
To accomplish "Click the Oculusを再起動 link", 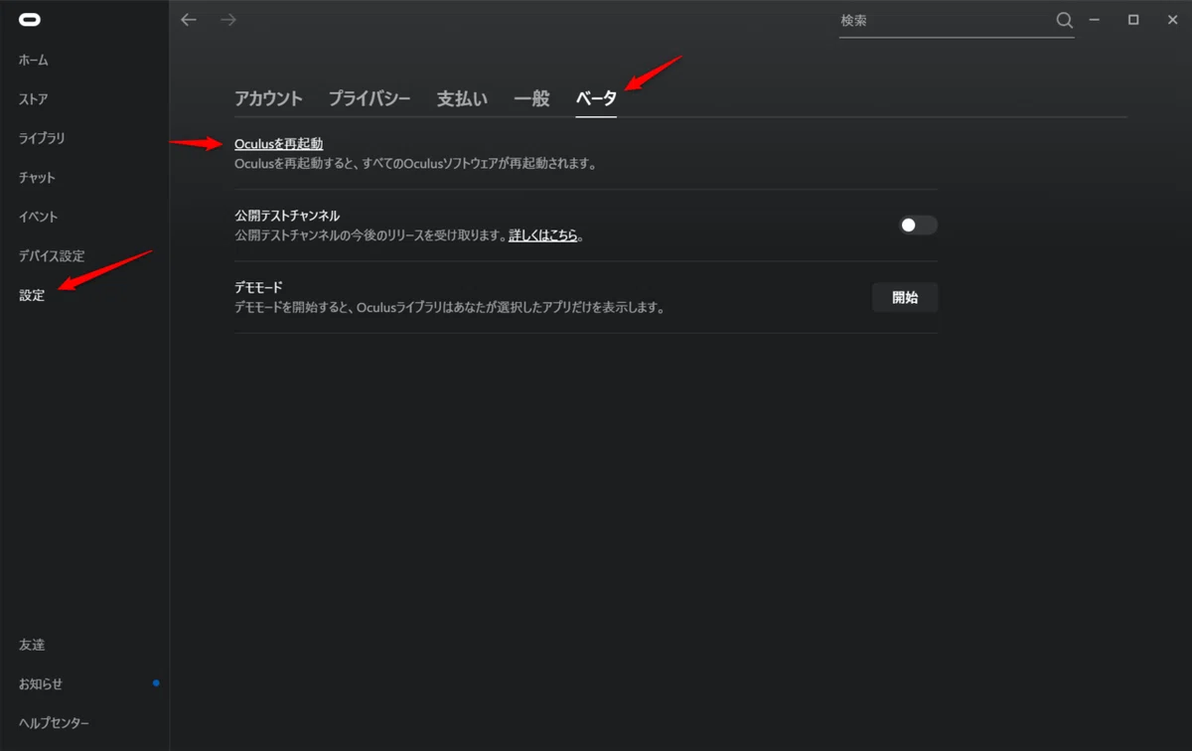I will (x=278, y=144).
